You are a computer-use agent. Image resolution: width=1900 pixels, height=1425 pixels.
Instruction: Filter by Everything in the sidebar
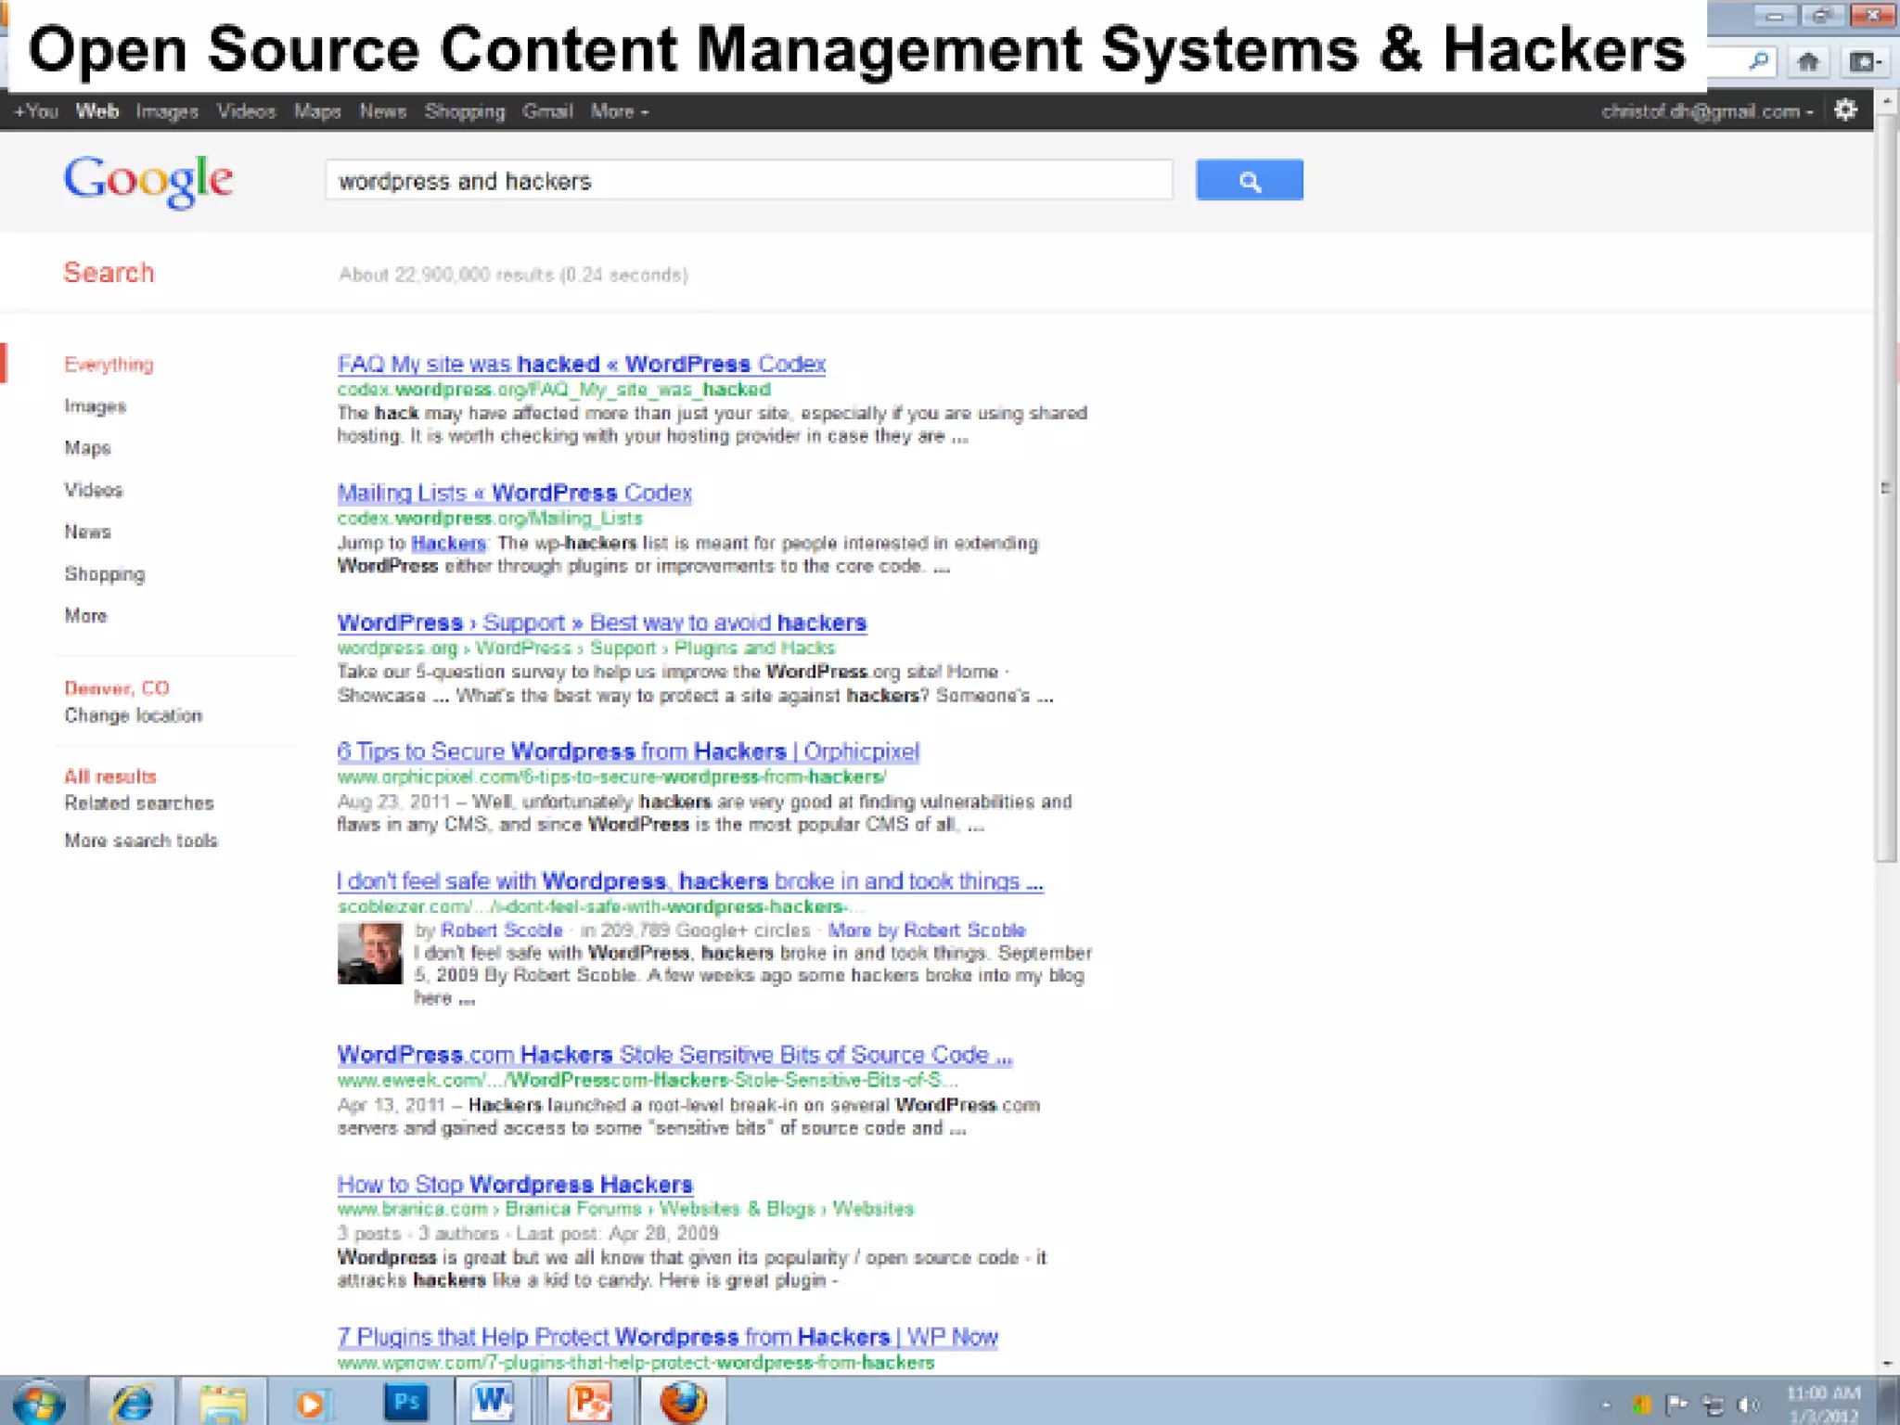click(109, 365)
